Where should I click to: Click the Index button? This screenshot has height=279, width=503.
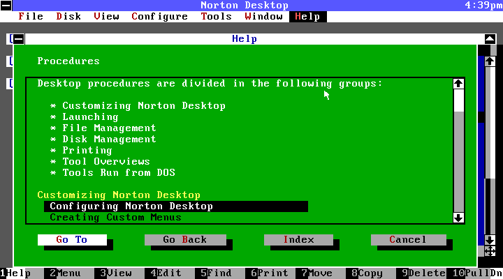point(298,240)
